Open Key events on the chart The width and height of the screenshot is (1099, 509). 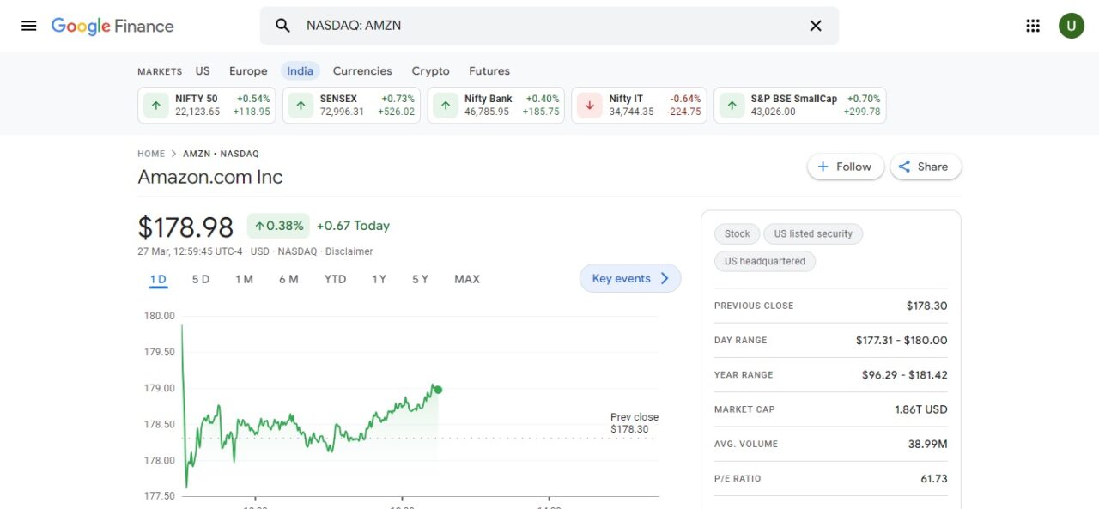point(630,278)
